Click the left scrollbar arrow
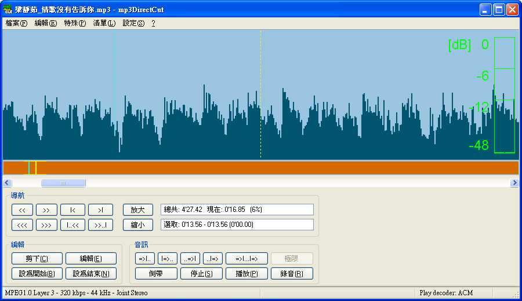The image size is (522, 301). tap(8, 183)
